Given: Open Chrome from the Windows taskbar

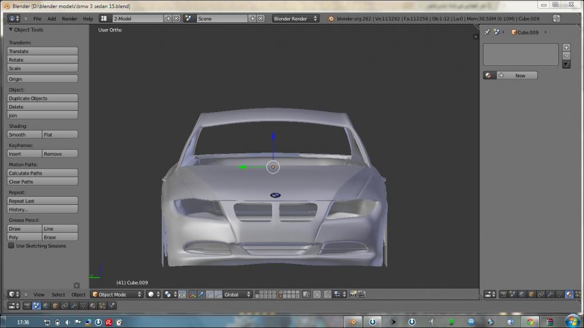Looking at the screenshot, I should point(530,322).
